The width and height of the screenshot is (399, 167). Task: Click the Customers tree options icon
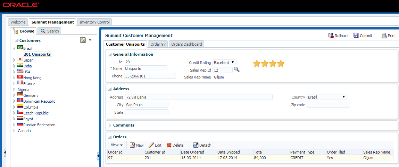click(x=83, y=40)
